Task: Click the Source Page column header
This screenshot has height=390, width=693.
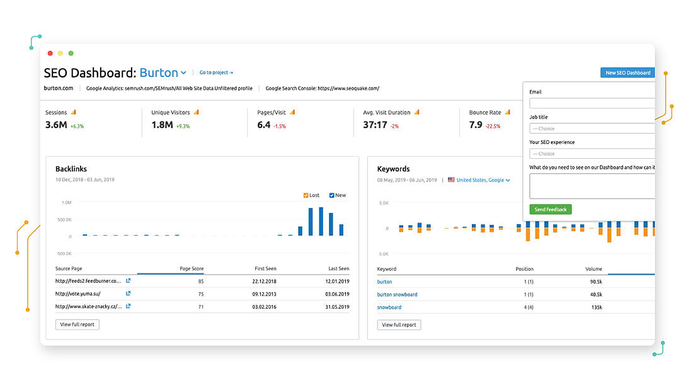Action: (69, 268)
